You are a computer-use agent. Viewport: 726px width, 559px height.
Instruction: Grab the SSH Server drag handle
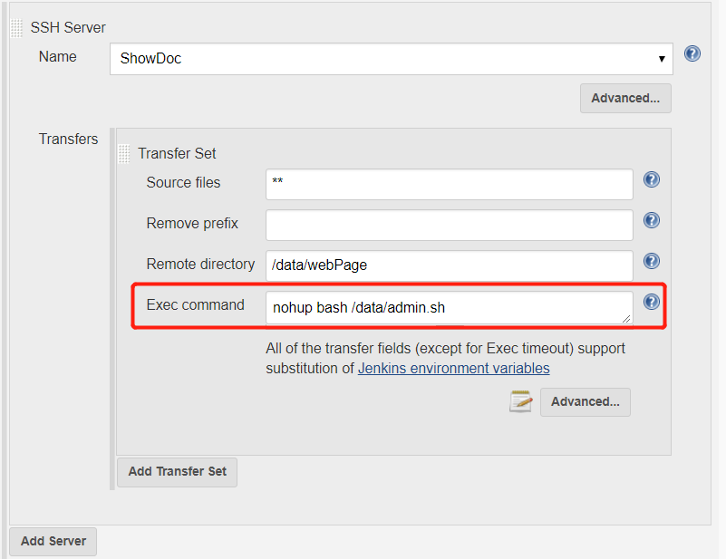(x=16, y=28)
